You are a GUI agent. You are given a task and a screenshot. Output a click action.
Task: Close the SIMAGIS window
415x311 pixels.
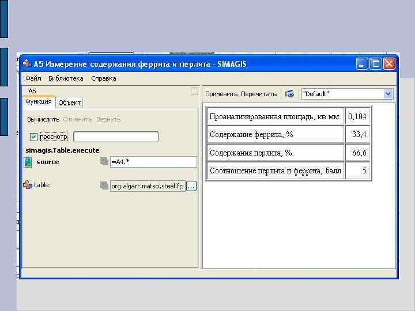[x=389, y=64]
